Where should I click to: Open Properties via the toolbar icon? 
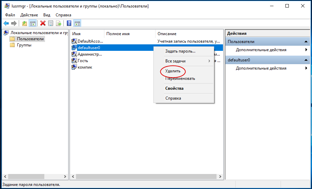tap(51, 23)
